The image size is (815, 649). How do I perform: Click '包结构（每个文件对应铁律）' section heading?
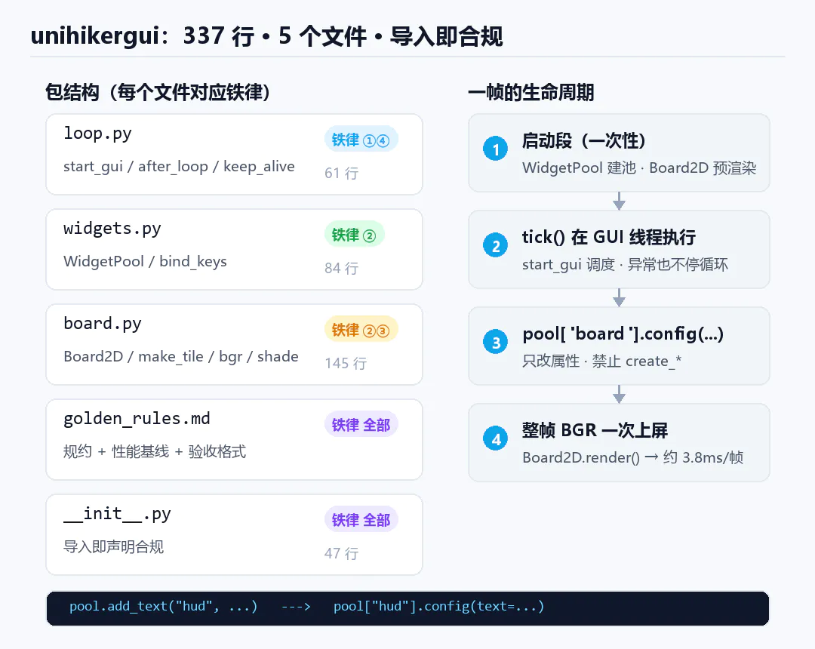158,93
